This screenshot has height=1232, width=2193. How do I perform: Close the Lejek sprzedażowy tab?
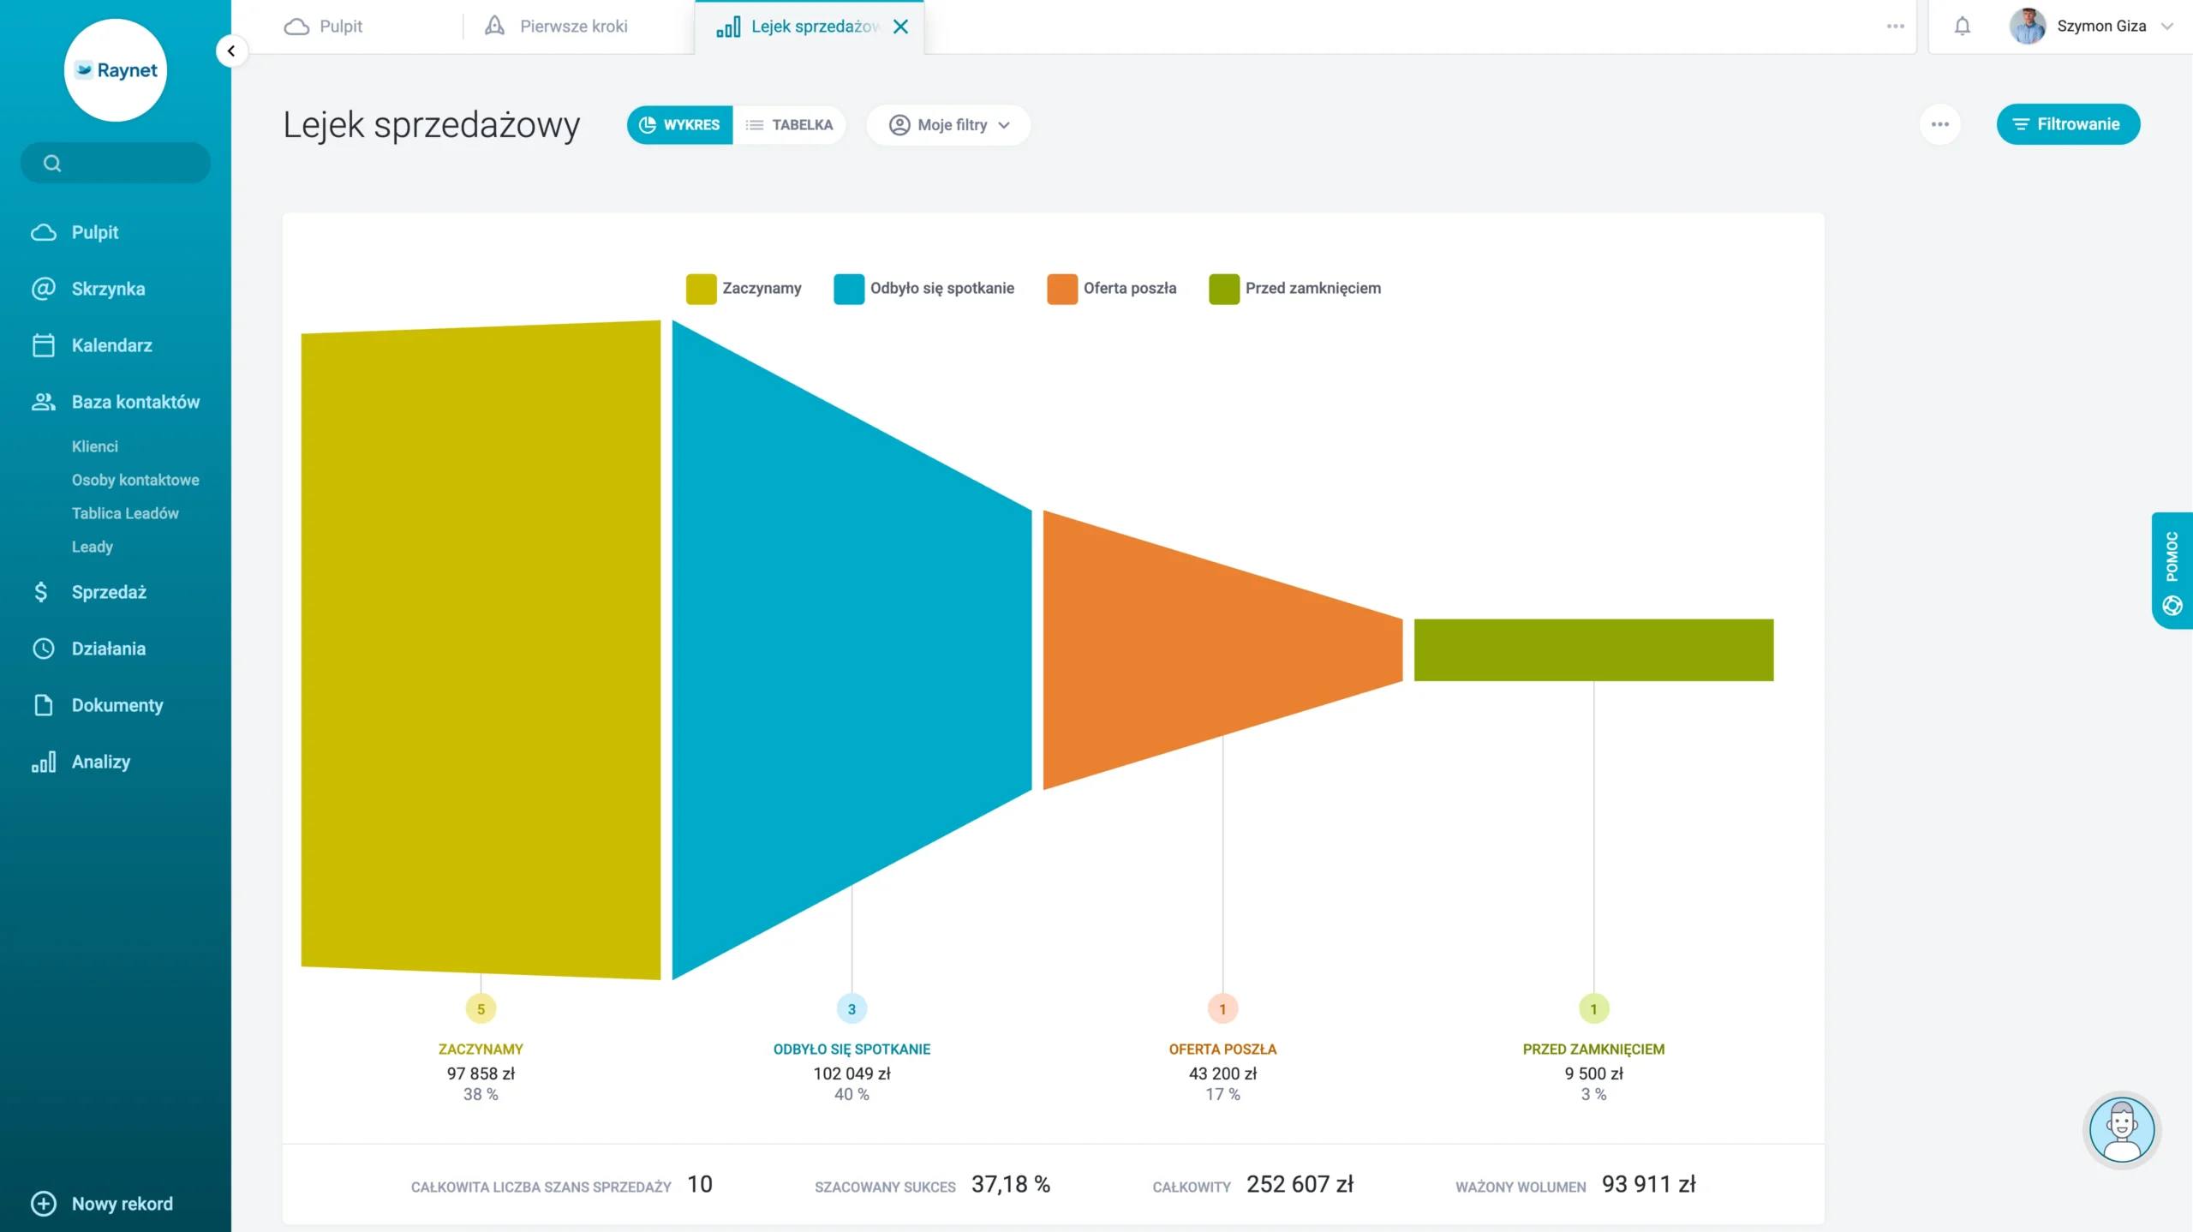click(900, 27)
